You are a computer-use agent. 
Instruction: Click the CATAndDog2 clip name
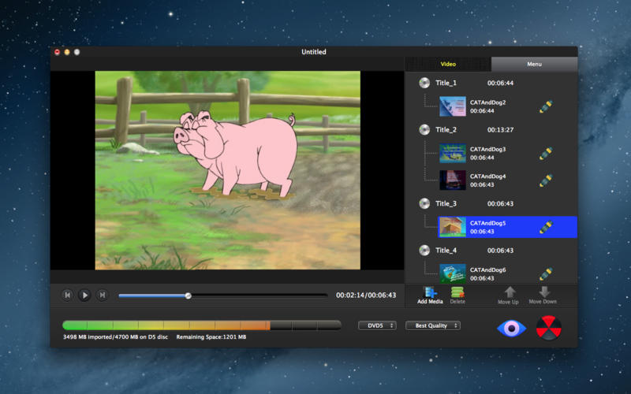coord(487,102)
